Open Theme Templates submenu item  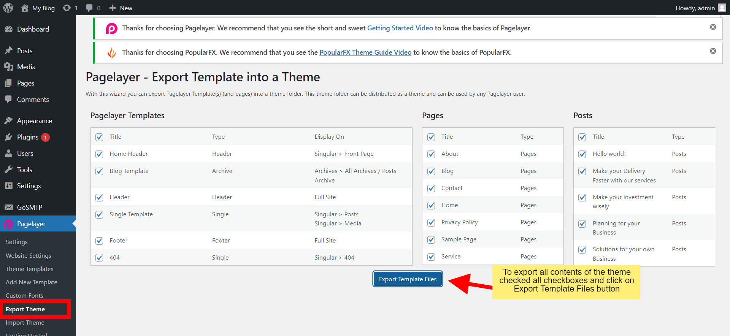(29, 269)
